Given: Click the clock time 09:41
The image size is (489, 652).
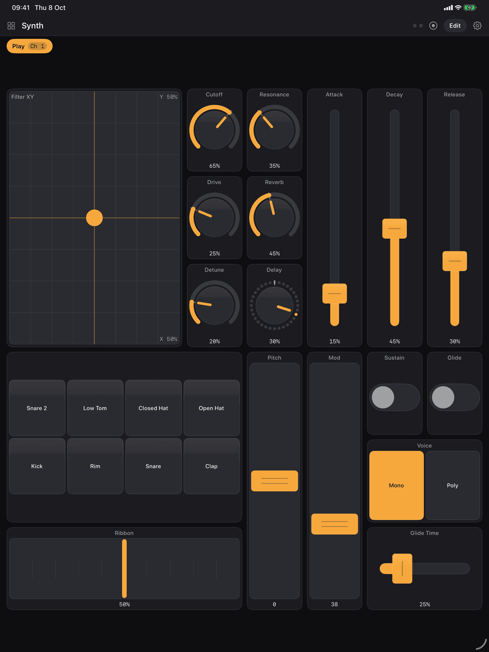Looking at the screenshot, I should coord(21,8).
